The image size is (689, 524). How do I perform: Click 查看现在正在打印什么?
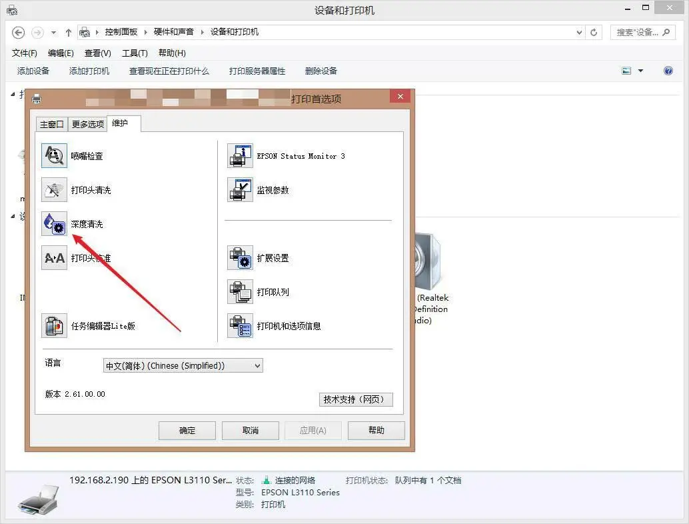pyautogui.click(x=169, y=71)
